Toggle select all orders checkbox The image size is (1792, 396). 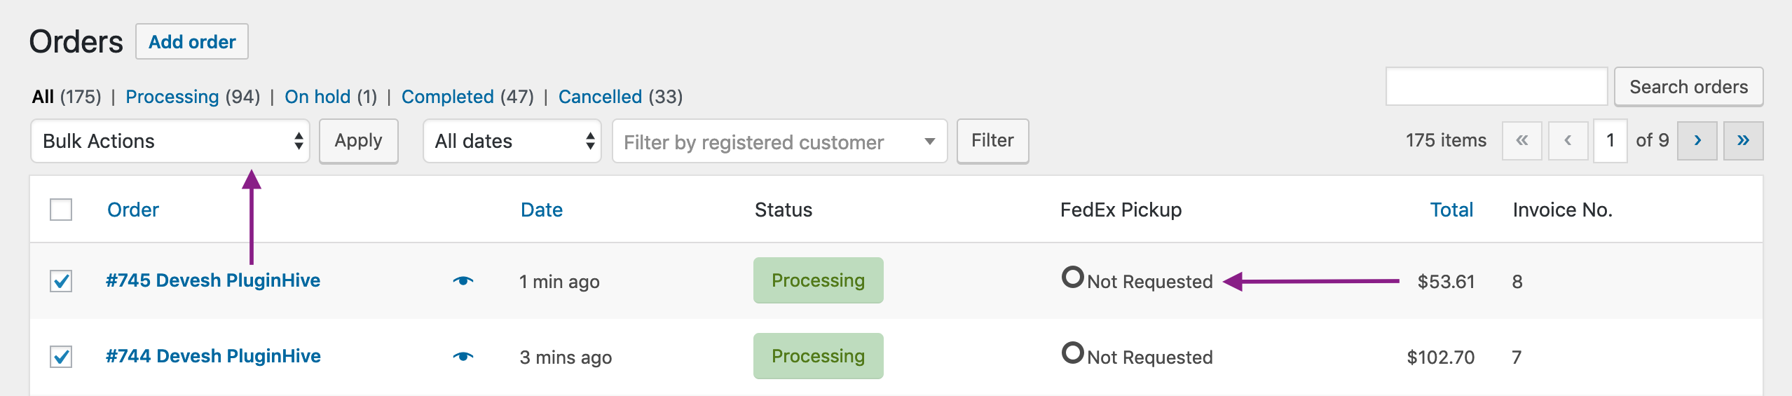tap(61, 210)
